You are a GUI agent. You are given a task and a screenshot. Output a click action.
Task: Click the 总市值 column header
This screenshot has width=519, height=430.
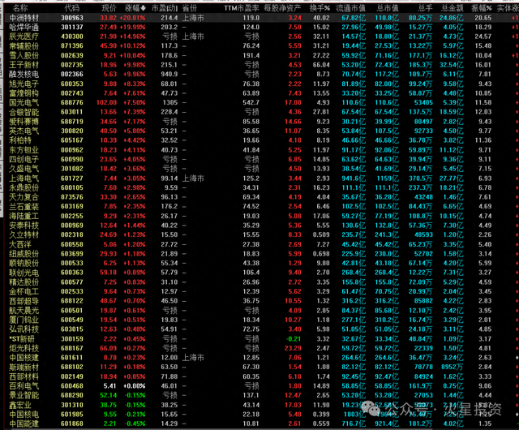[388, 8]
